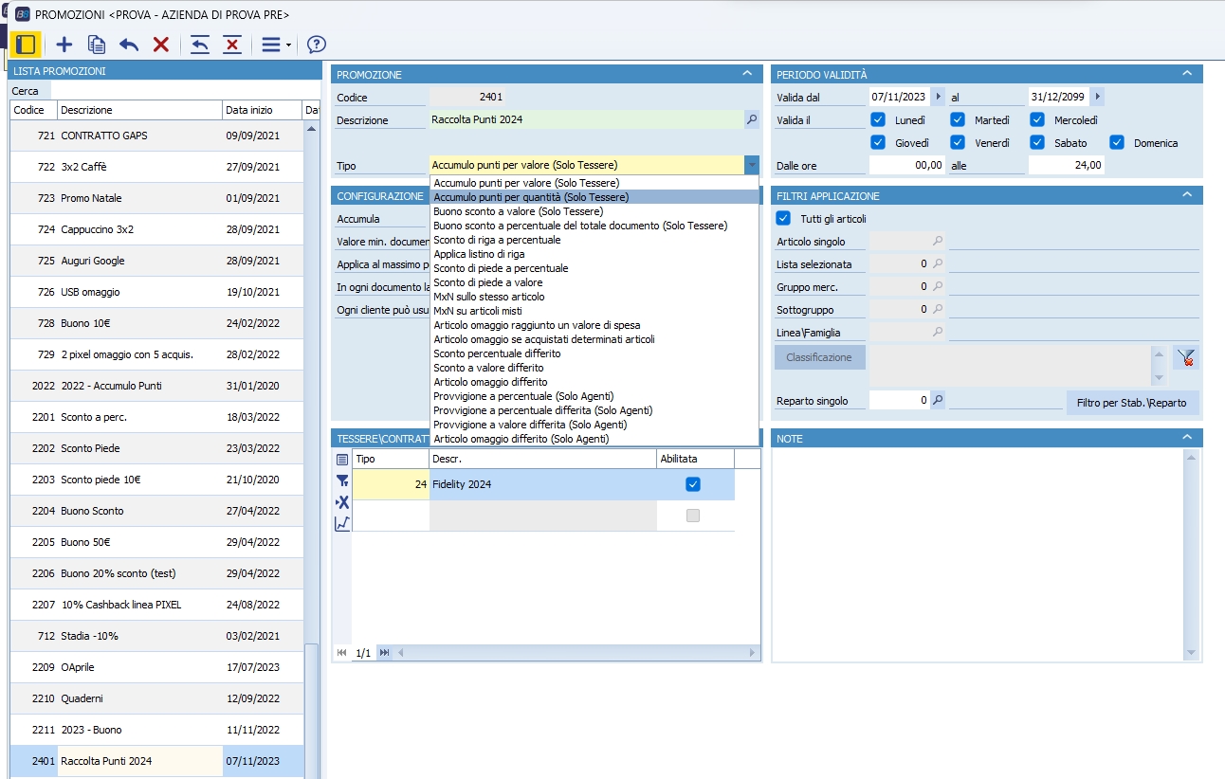Click the delete row icon with horizontal bars
This screenshot has height=779, width=1225.
click(232, 44)
